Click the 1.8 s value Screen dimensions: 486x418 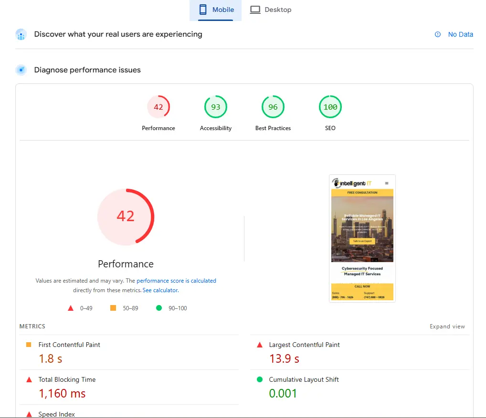tap(50, 358)
